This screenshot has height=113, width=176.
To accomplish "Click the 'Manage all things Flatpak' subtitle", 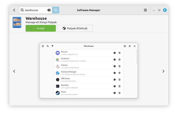I will coord(41,22).
